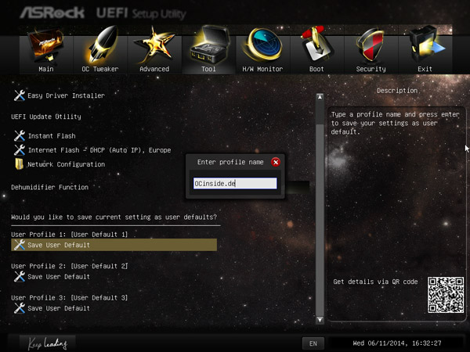The image size is (470, 352).
Task: Save User Default for User Profile 3
Action: (x=59, y=308)
